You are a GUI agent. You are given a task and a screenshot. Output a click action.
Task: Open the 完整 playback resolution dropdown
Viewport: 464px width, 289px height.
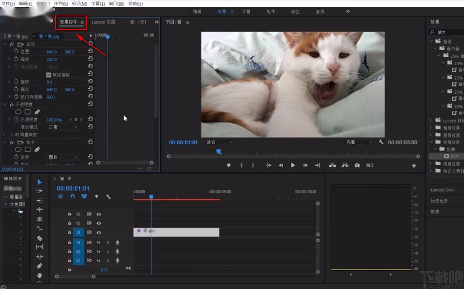point(359,142)
